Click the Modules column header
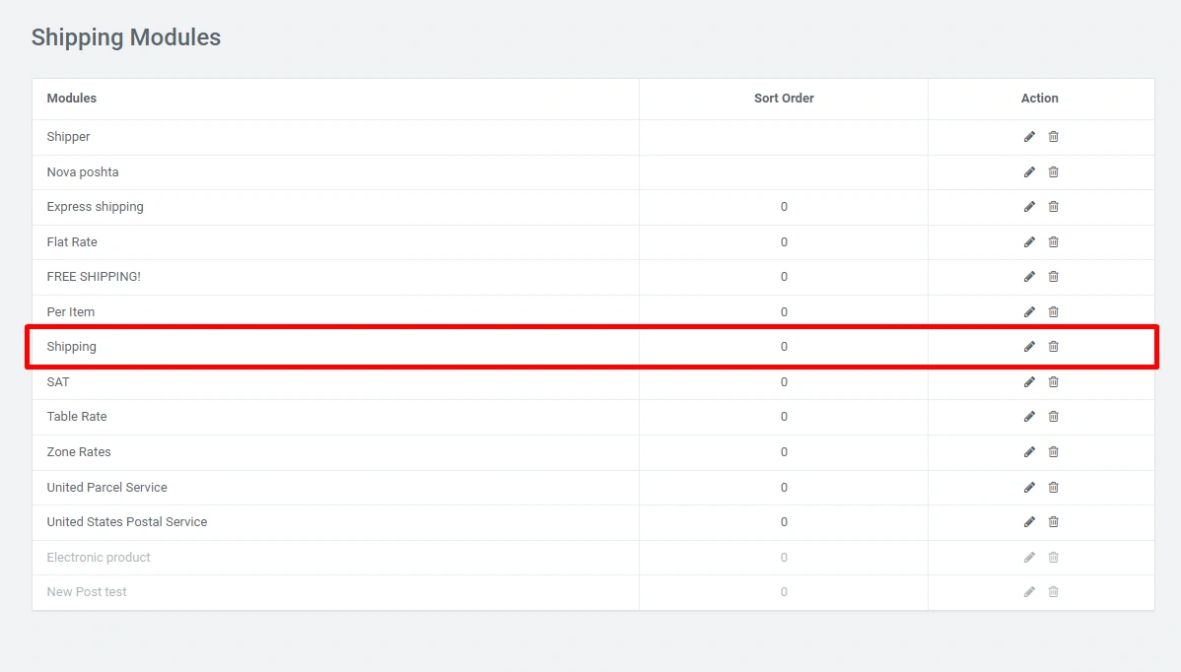1181x672 pixels. tap(72, 99)
